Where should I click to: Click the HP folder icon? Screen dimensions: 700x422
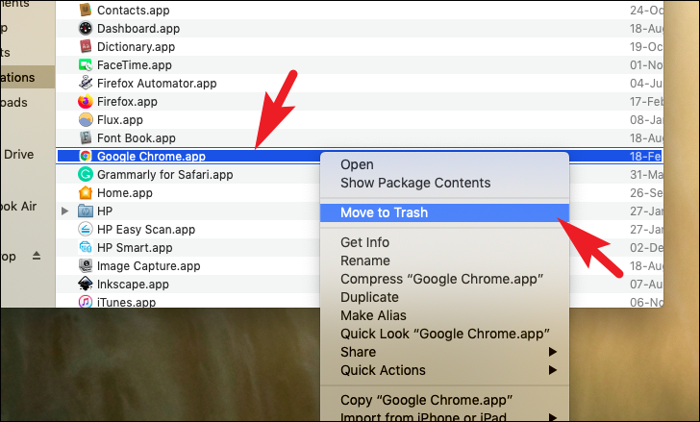(86, 211)
